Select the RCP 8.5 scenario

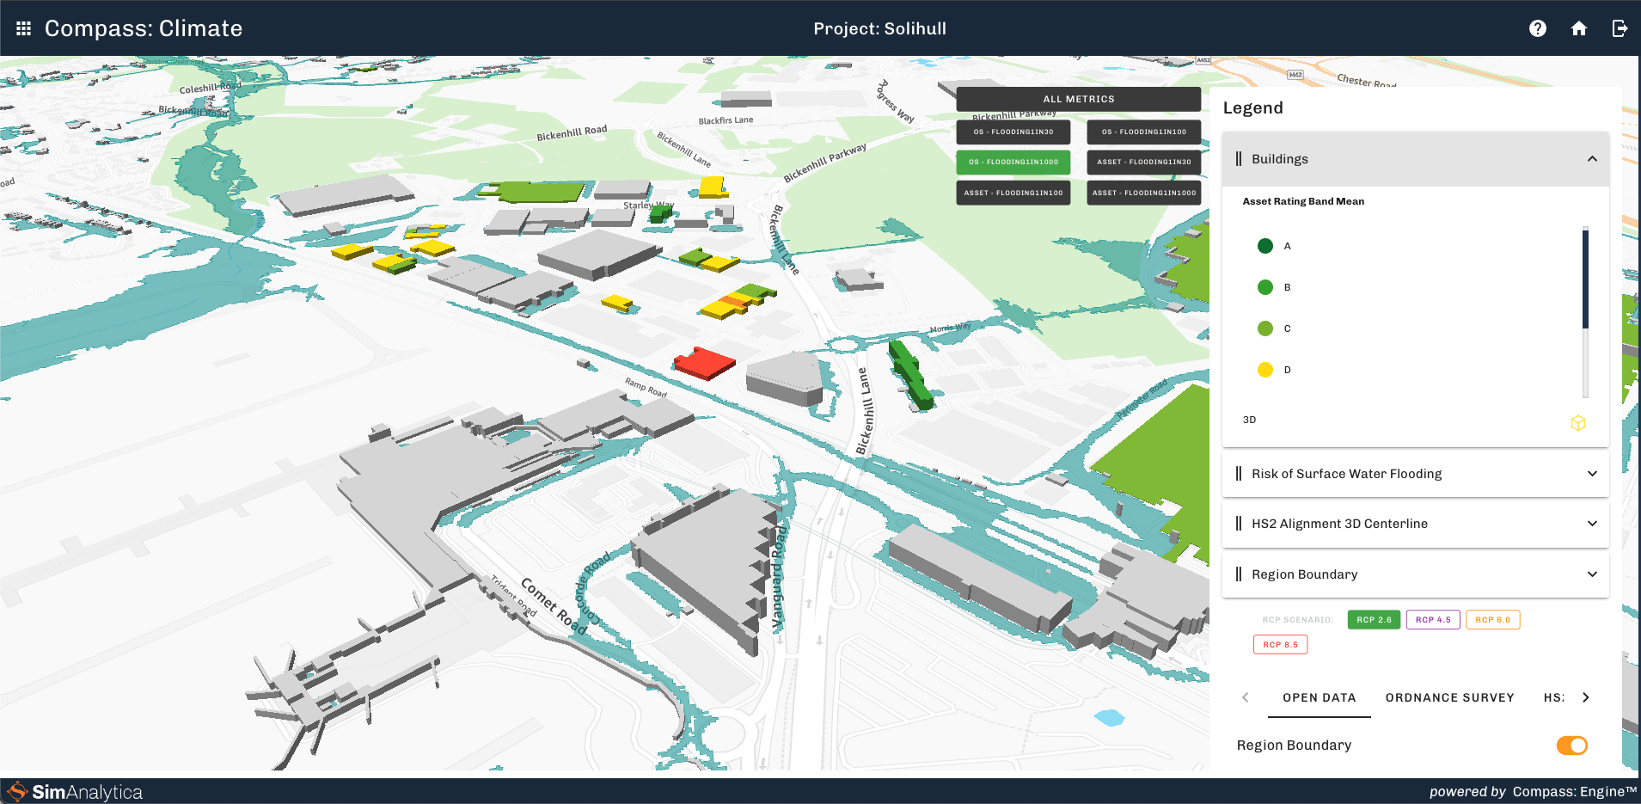pyautogui.click(x=1281, y=645)
